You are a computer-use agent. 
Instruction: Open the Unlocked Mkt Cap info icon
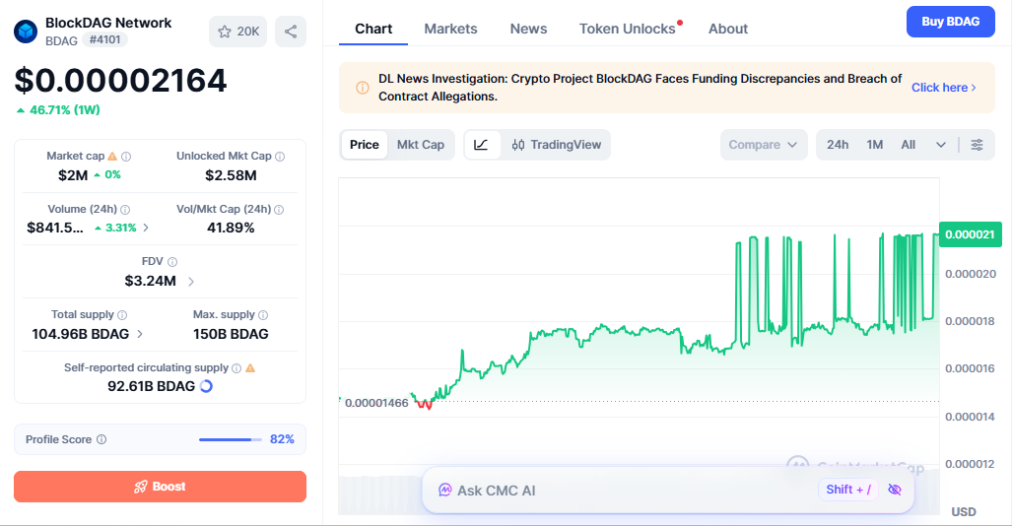(x=280, y=157)
